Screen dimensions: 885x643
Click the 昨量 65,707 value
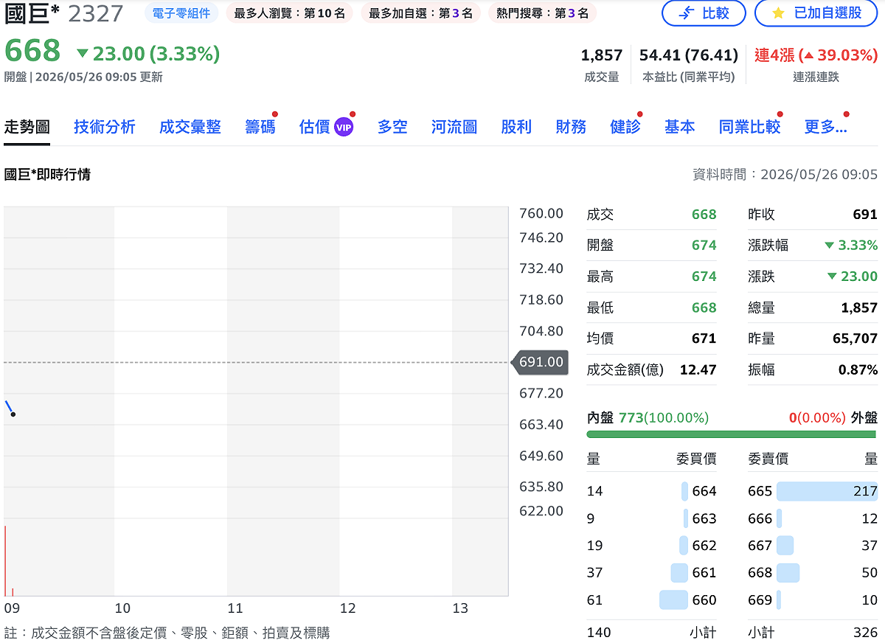855,338
